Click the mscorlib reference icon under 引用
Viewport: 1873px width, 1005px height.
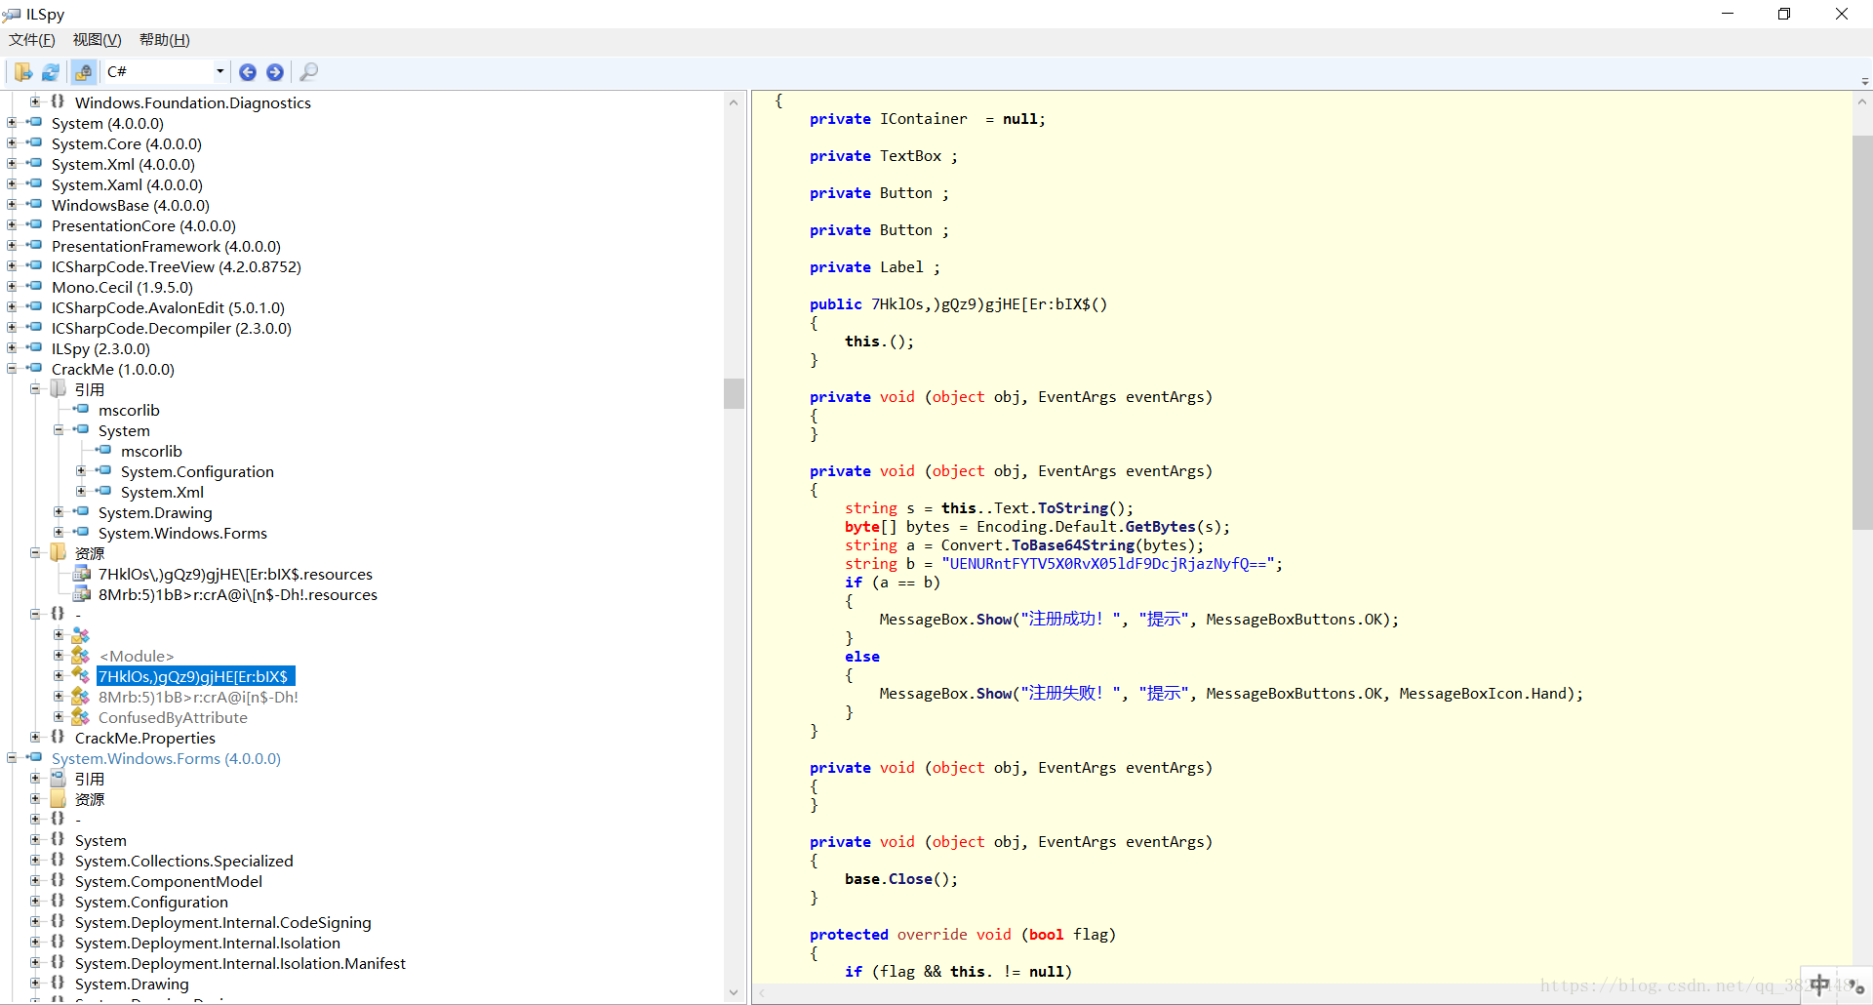(x=81, y=410)
